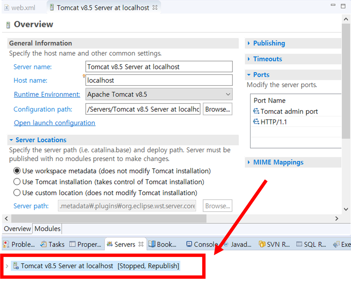Expand the Publishing section
Image resolution: width=351 pixels, height=308 pixels.
click(x=249, y=43)
